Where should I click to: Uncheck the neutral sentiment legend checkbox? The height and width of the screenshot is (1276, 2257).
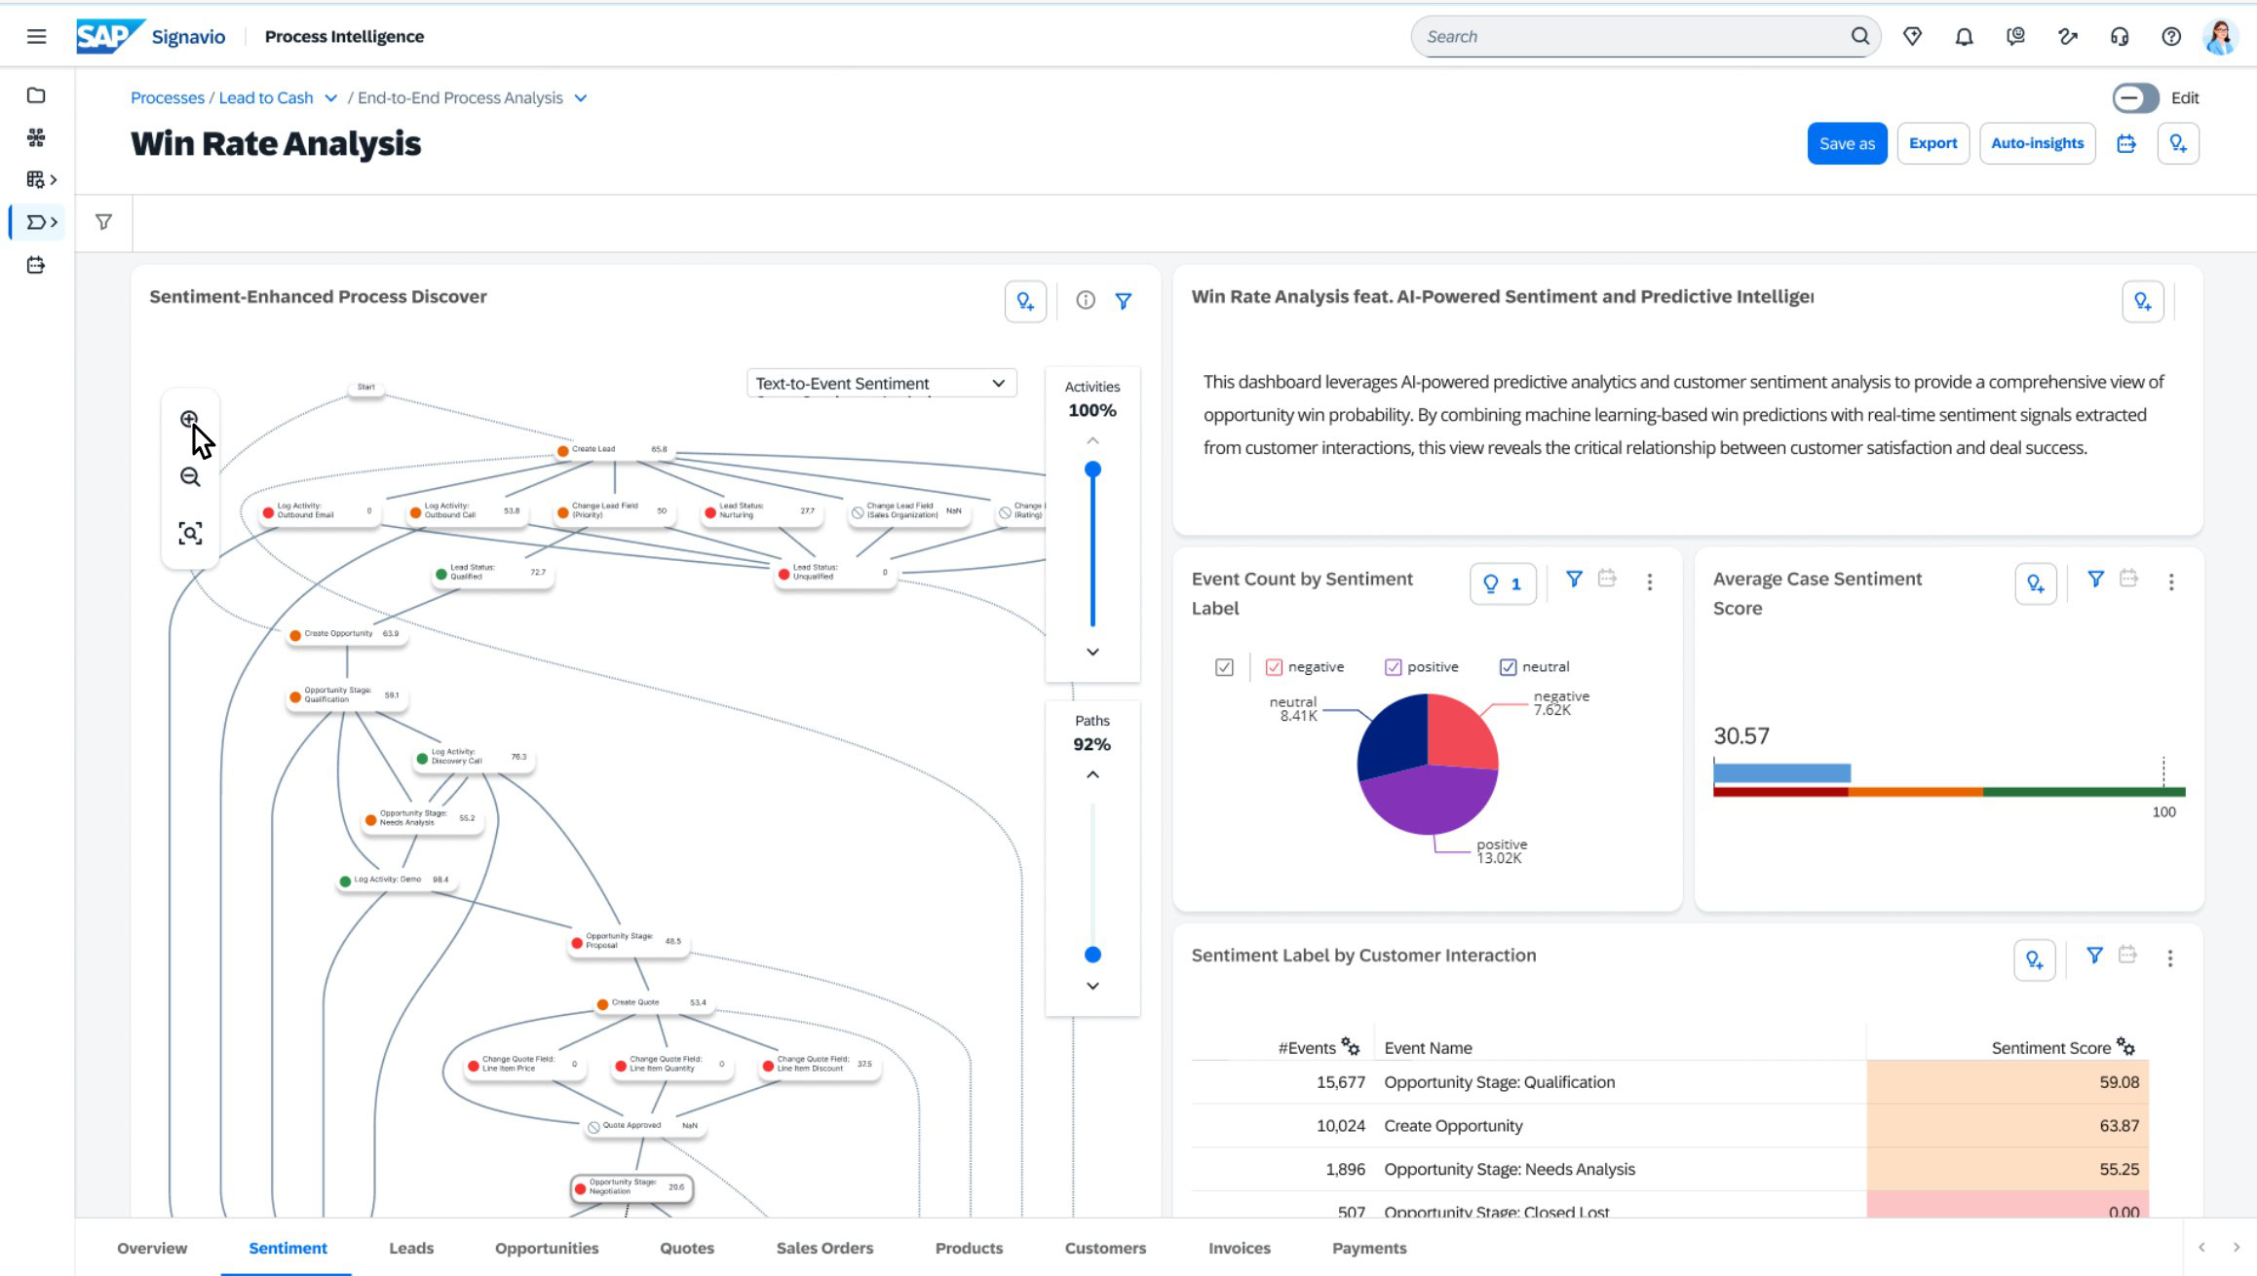[x=1508, y=667]
